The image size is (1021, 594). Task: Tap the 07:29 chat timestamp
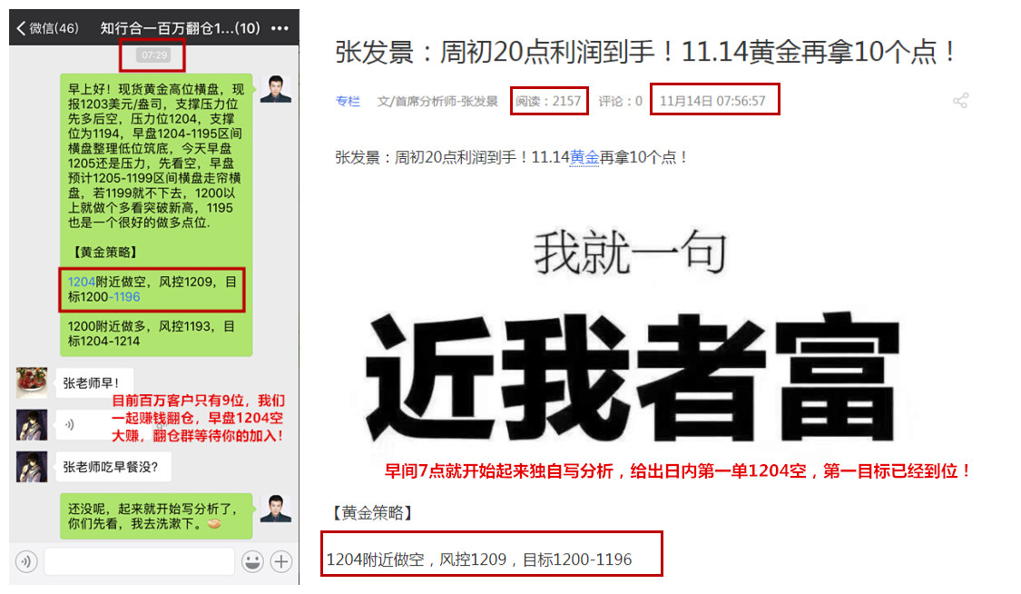(154, 55)
